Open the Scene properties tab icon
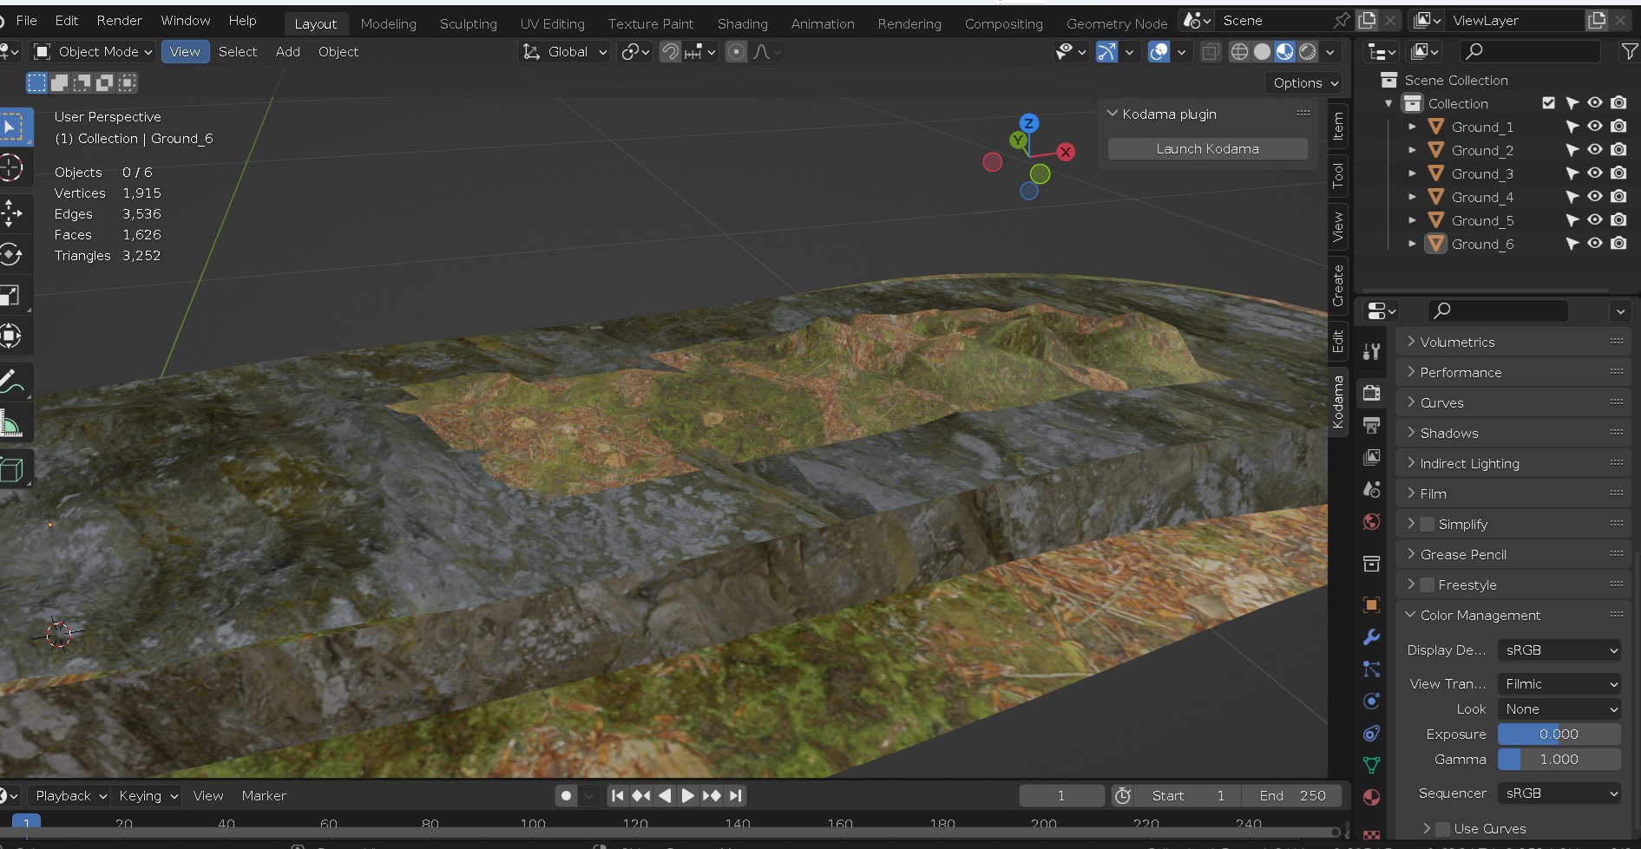Viewport: 1641px width, 849px height. (1371, 489)
